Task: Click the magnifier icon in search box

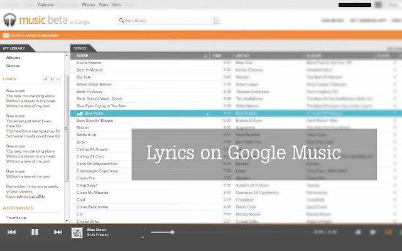Action: pos(121,20)
